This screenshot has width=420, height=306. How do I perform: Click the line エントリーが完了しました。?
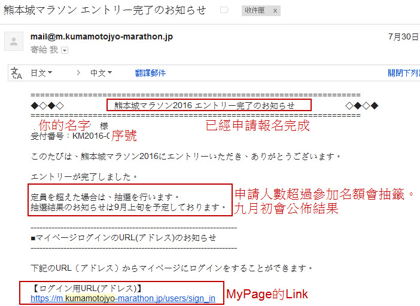pos(84,176)
